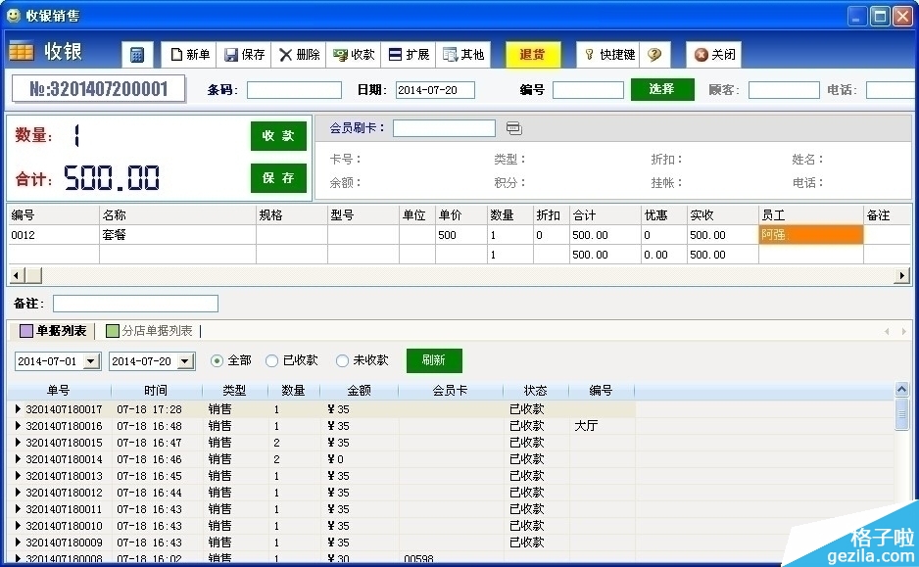Click the help question mark icon

653,55
